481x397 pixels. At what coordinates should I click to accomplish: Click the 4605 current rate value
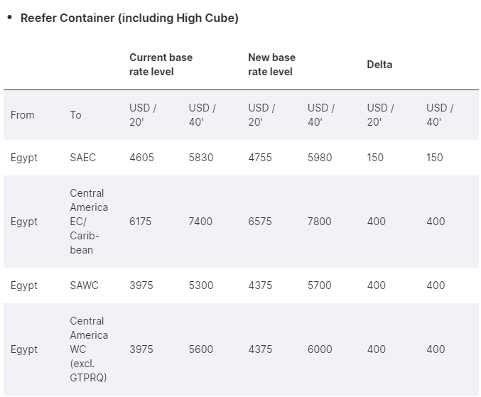tap(141, 158)
